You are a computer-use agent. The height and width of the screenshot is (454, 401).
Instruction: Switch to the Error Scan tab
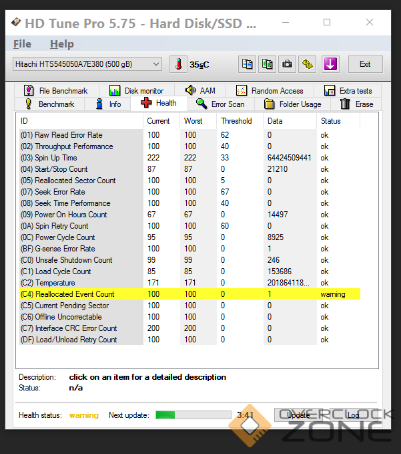click(221, 104)
